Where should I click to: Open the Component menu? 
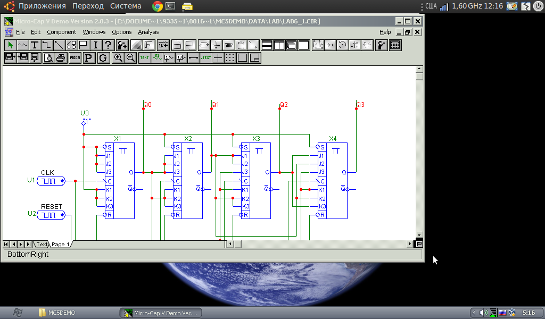pyautogui.click(x=62, y=32)
